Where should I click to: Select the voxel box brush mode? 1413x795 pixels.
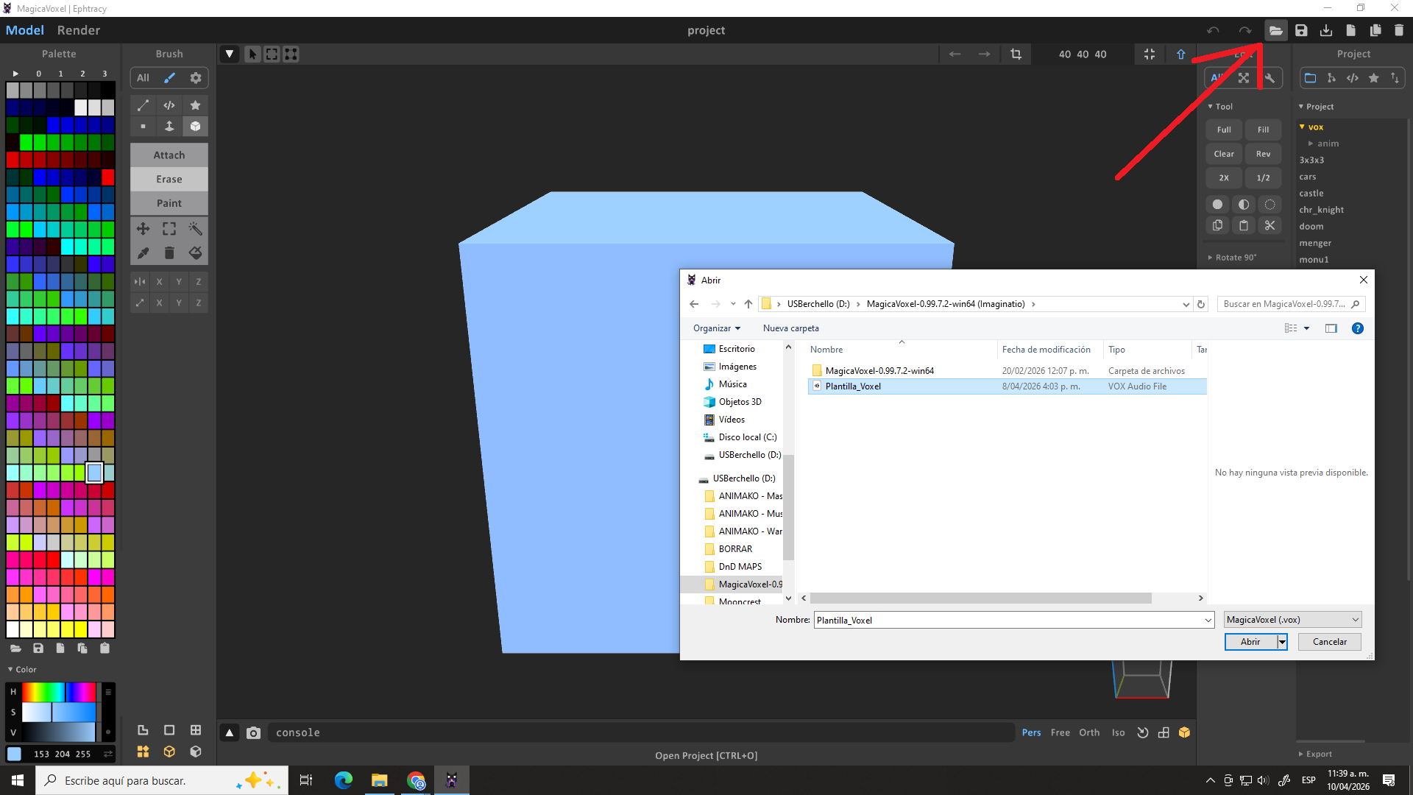coord(195,126)
